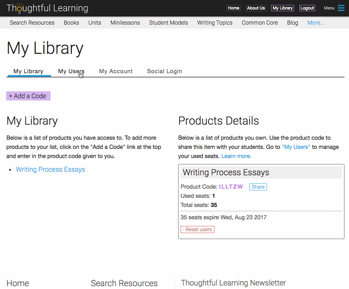Open the About Us page
The width and height of the screenshot is (349, 289).
click(256, 8)
